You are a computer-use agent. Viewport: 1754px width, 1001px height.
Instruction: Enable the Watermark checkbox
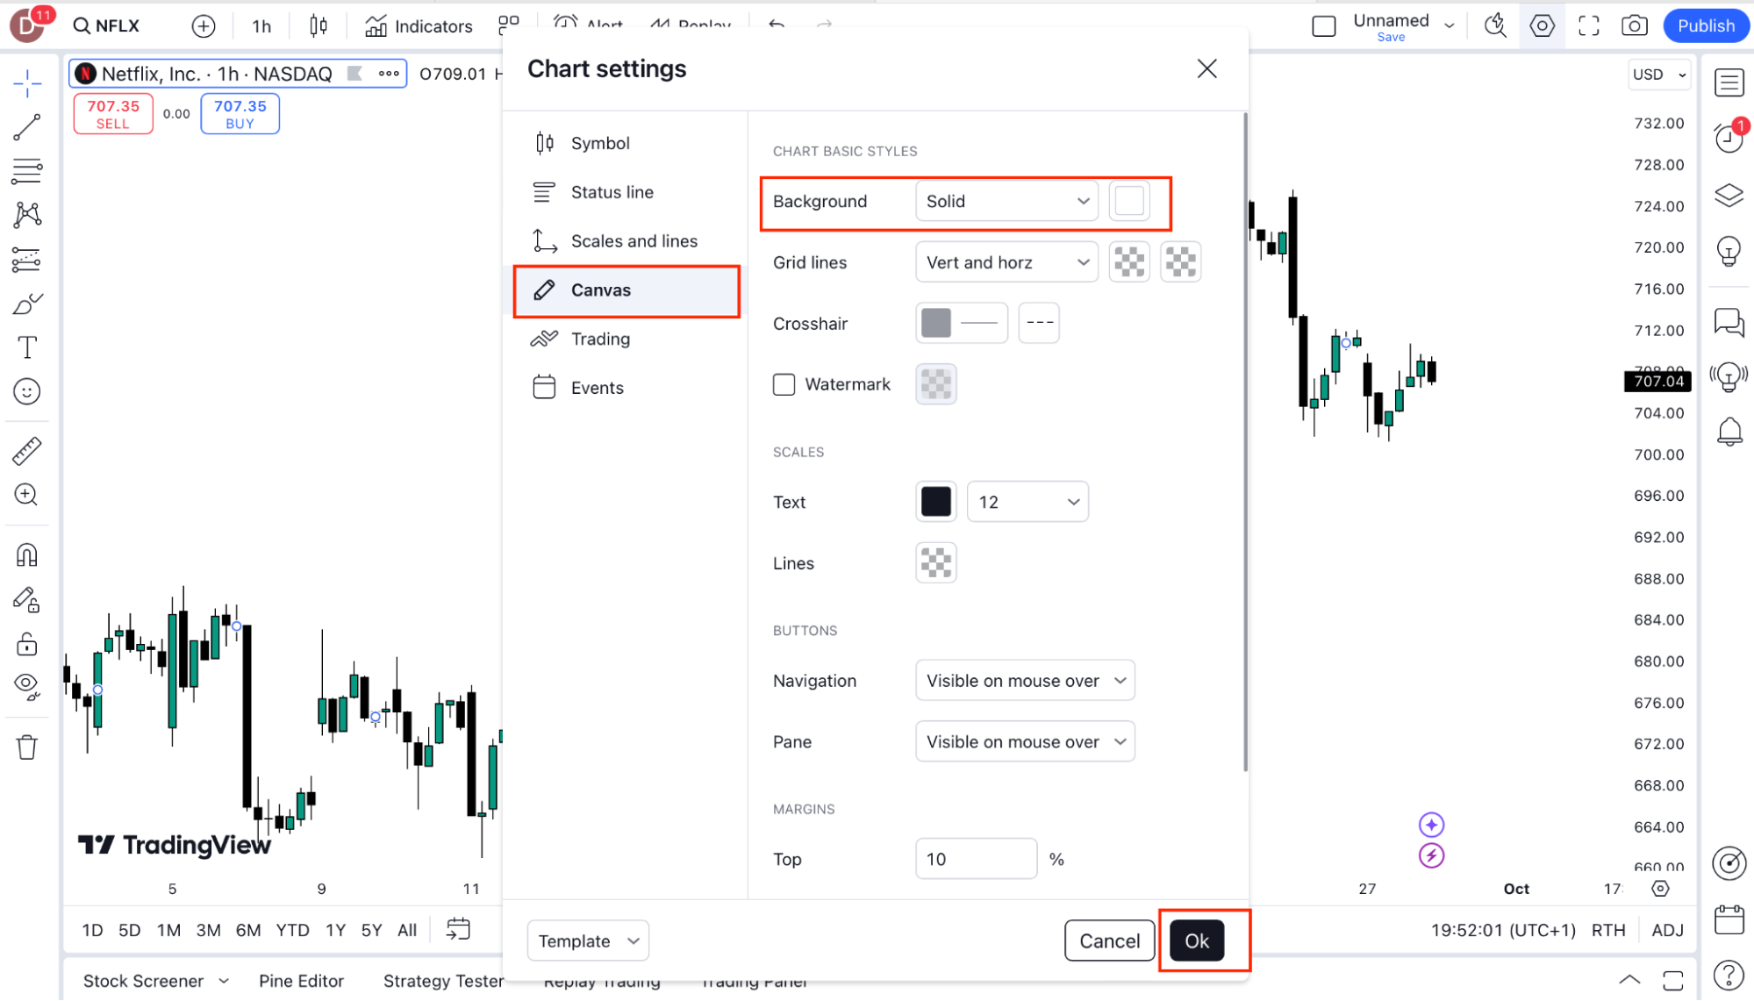(784, 384)
